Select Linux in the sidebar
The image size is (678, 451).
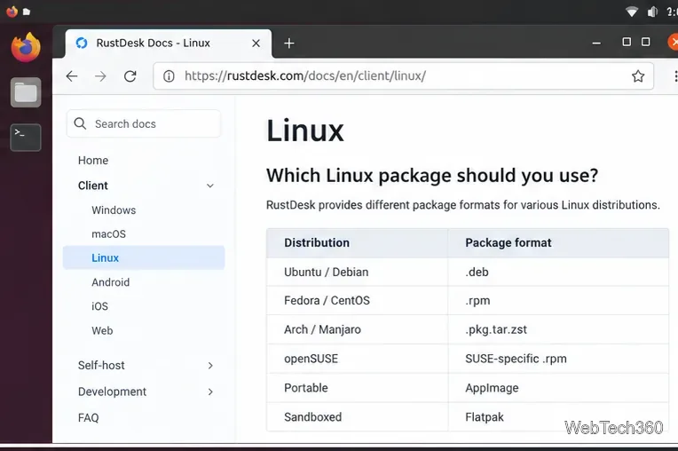pyautogui.click(x=144, y=257)
